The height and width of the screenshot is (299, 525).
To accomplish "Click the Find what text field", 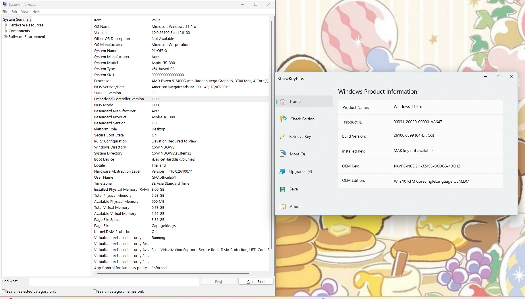I will pos(114,282).
